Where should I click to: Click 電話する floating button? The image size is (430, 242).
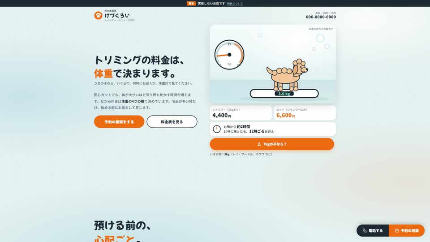click(x=373, y=230)
